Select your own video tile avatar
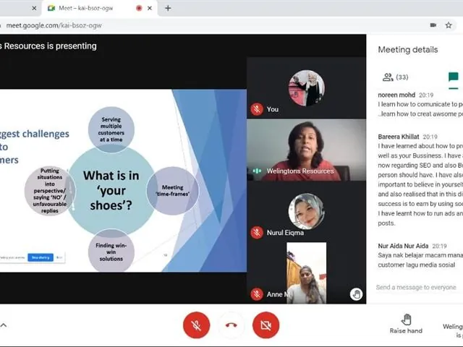Viewport: 463px width, 347px height. point(307,88)
